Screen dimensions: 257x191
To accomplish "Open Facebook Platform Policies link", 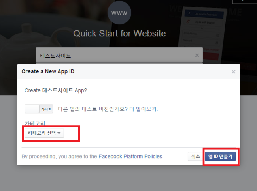I will click(130, 157).
